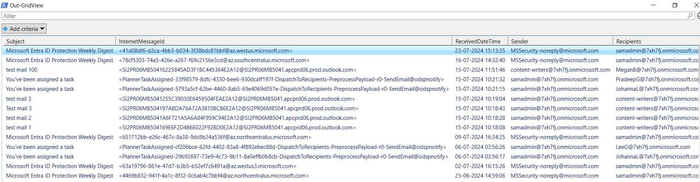This screenshot has height=182, width=700.
Task: Click MSSecurity-noreply sender in the 23-07-2024 row
Action: tap(555, 51)
